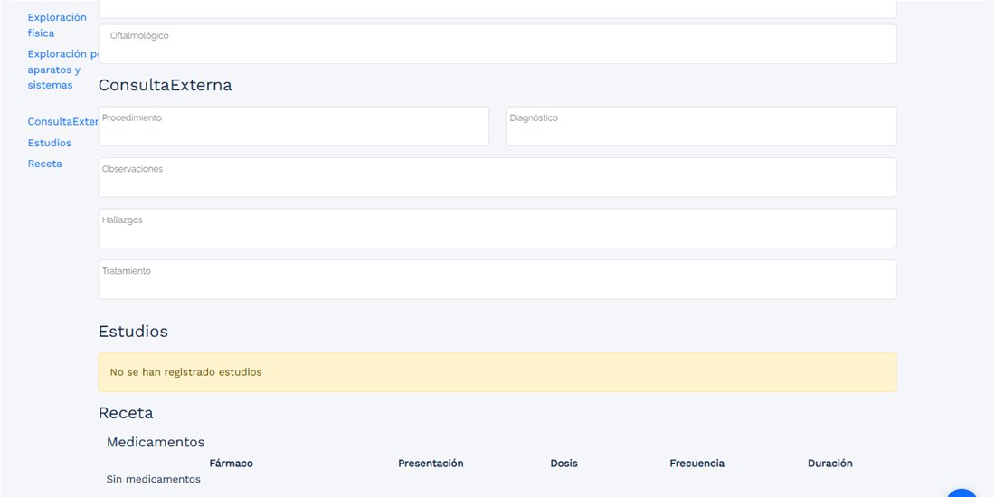This screenshot has height=497, width=995.
Task: Jump to ConsultaExterna in sidebar
Action: pos(62,122)
